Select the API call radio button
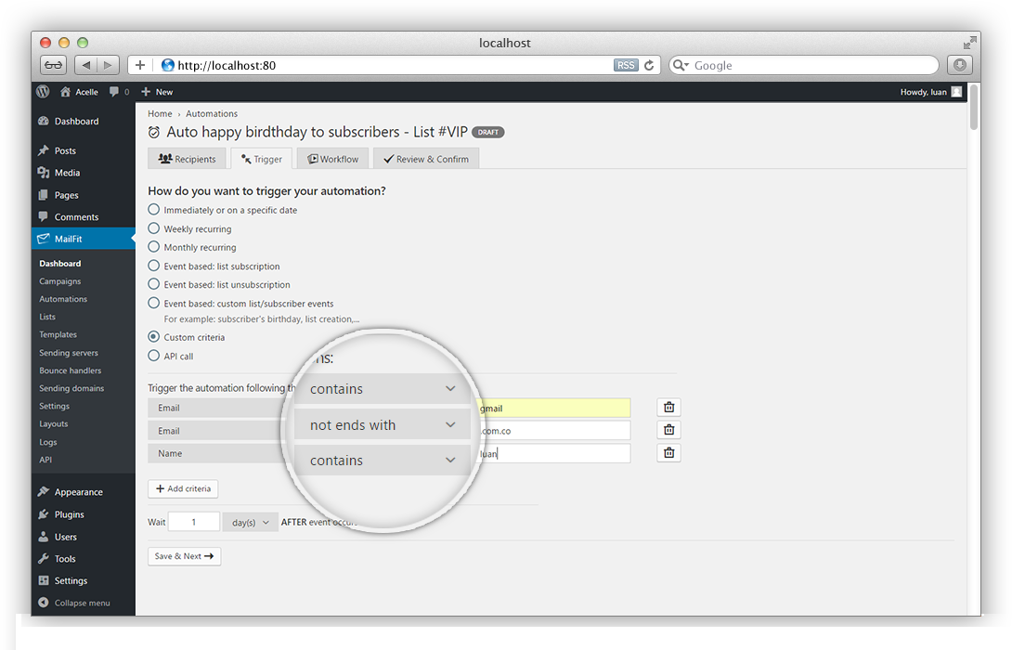 point(153,356)
